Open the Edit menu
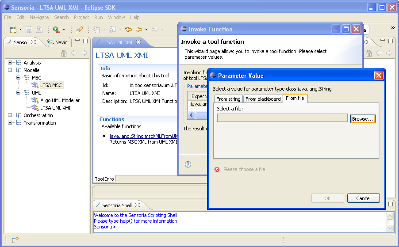Image resolution: width=399 pixels, height=247 pixels. pyautogui.click(x=20, y=17)
